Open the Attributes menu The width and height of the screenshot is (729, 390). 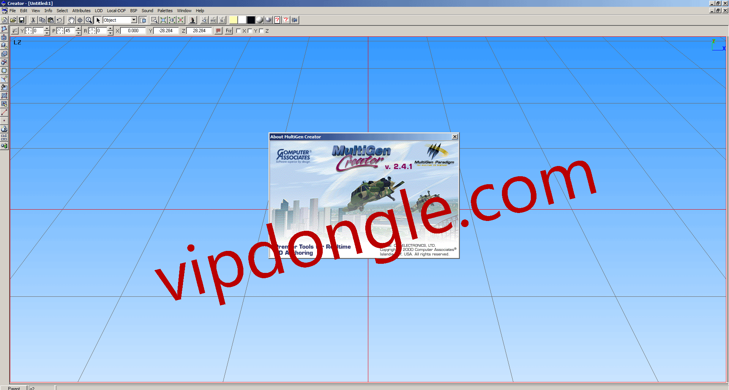[81, 10]
